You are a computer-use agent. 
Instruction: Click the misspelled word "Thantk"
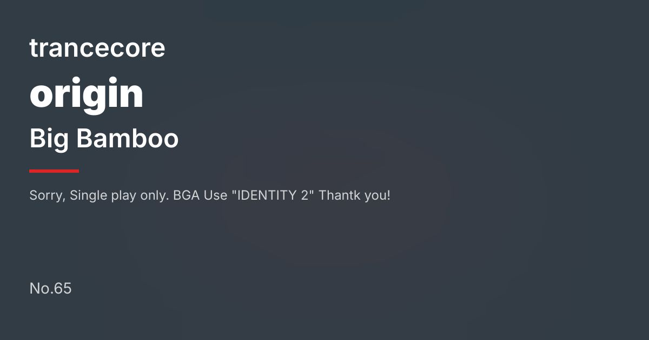click(x=339, y=195)
